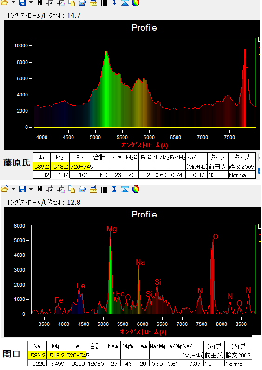
Task: Click the bold H icon above 12.8 profile
Action: tap(40, 189)
